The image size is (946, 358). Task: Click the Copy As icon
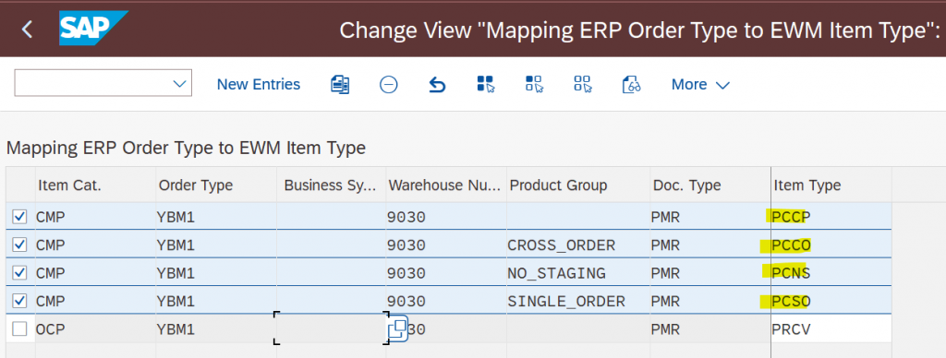[x=340, y=84]
